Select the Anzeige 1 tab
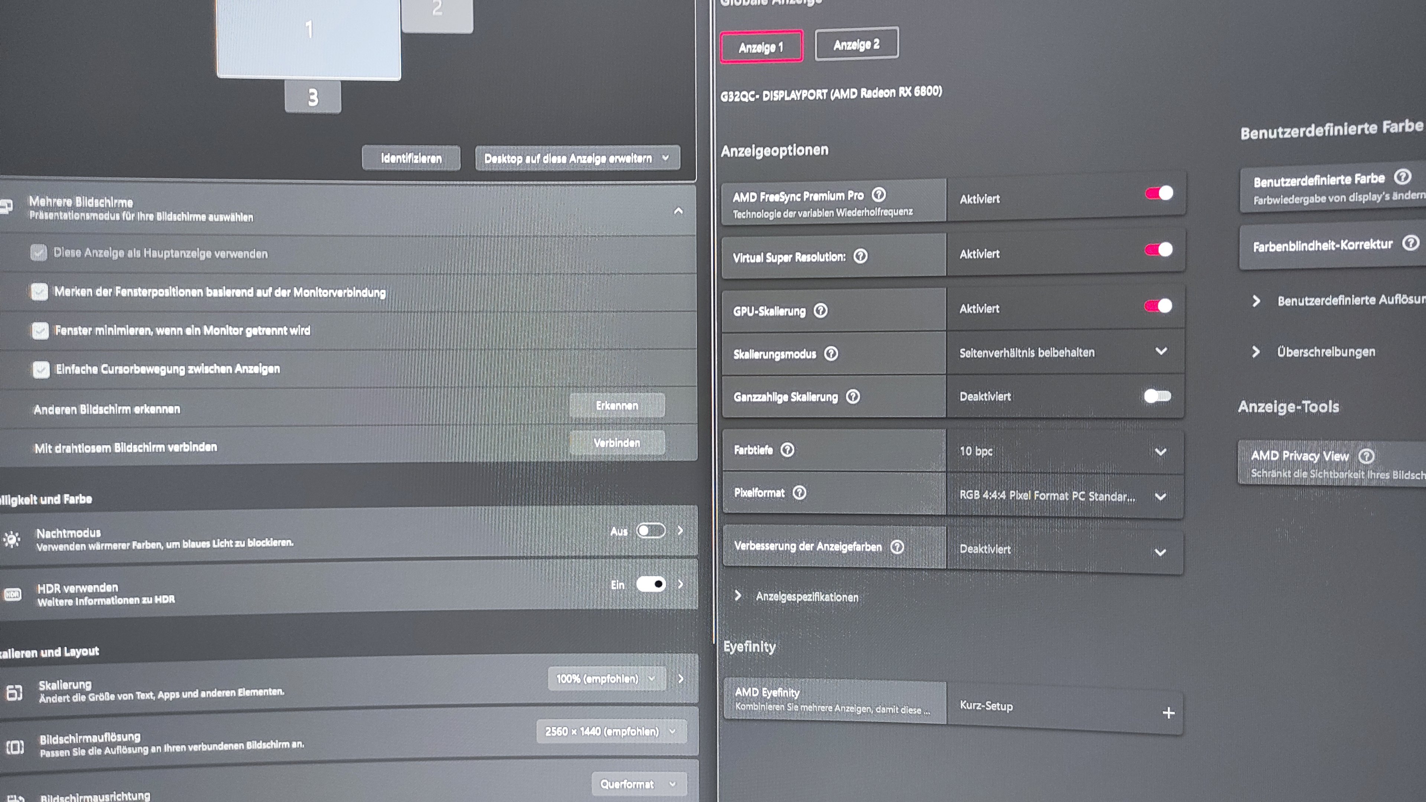The image size is (1426, 802). coord(761,47)
